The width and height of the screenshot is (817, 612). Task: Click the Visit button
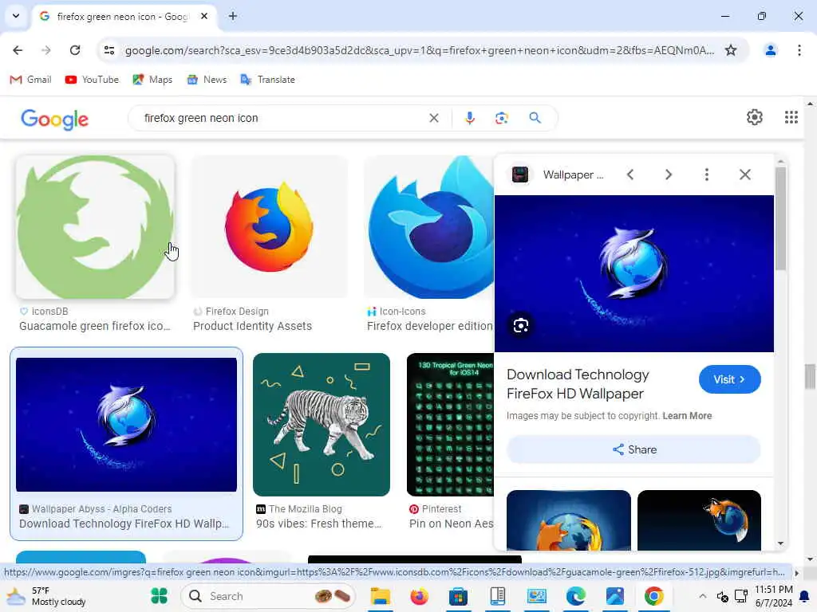[729, 379]
